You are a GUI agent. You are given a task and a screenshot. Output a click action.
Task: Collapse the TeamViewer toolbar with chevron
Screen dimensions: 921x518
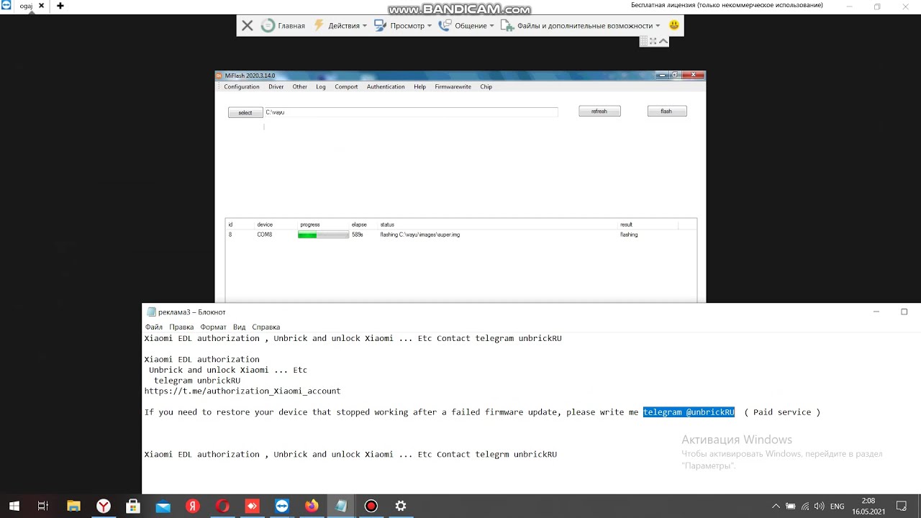(x=664, y=41)
